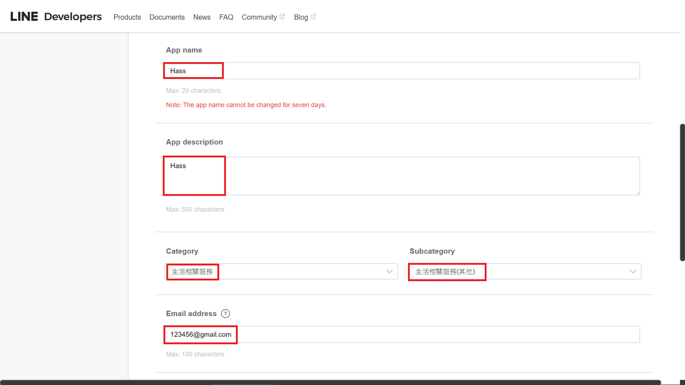The height and width of the screenshot is (385, 685).
Task: Open the Products menu
Action: point(127,17)
